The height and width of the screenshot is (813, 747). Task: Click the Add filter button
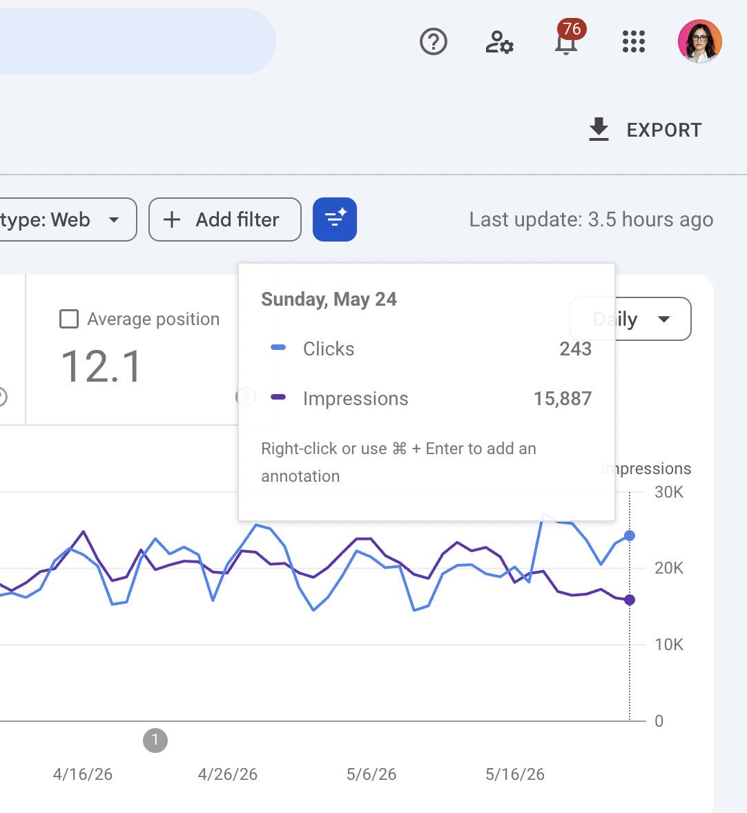[x=224, y=219]
